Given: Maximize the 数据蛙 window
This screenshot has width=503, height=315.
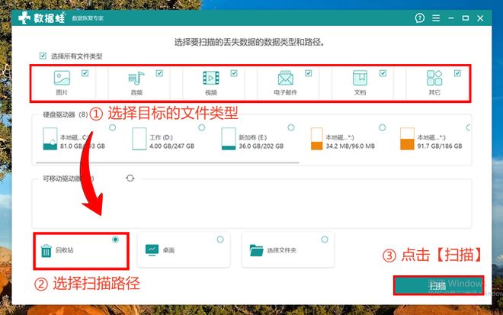Looking at the screenshot, I should [466, 18].
